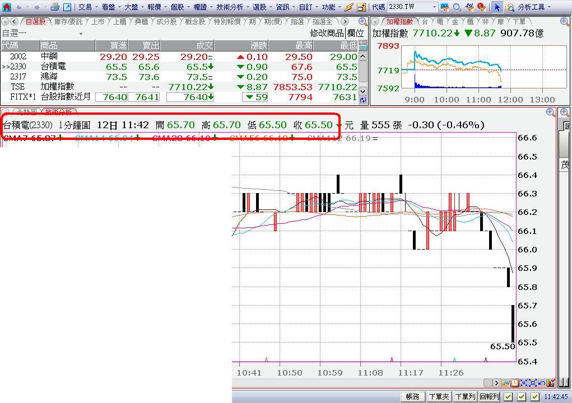
Task: Click the bar chart indicator settings icon
Action: pyautogui.click(x=551, y=383)
